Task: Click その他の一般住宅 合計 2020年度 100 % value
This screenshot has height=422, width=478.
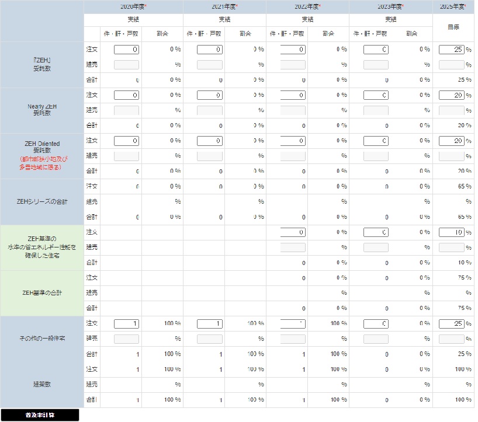Action: (x=172, y=354)
